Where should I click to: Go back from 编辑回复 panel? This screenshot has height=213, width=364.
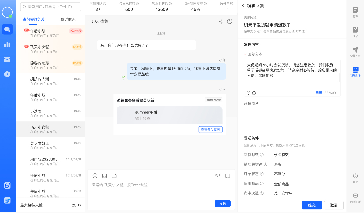(x=243, y=5)
